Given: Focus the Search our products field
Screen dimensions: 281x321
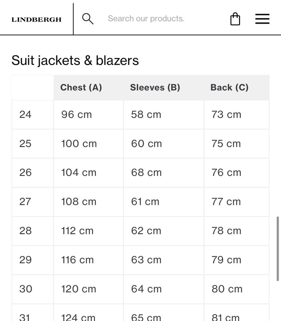Looking at the screenshot, I should (x=164, y=19).
